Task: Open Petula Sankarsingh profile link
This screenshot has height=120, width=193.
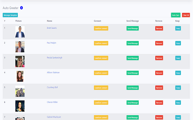Action: pyautogui.click(x=55, y=58)
